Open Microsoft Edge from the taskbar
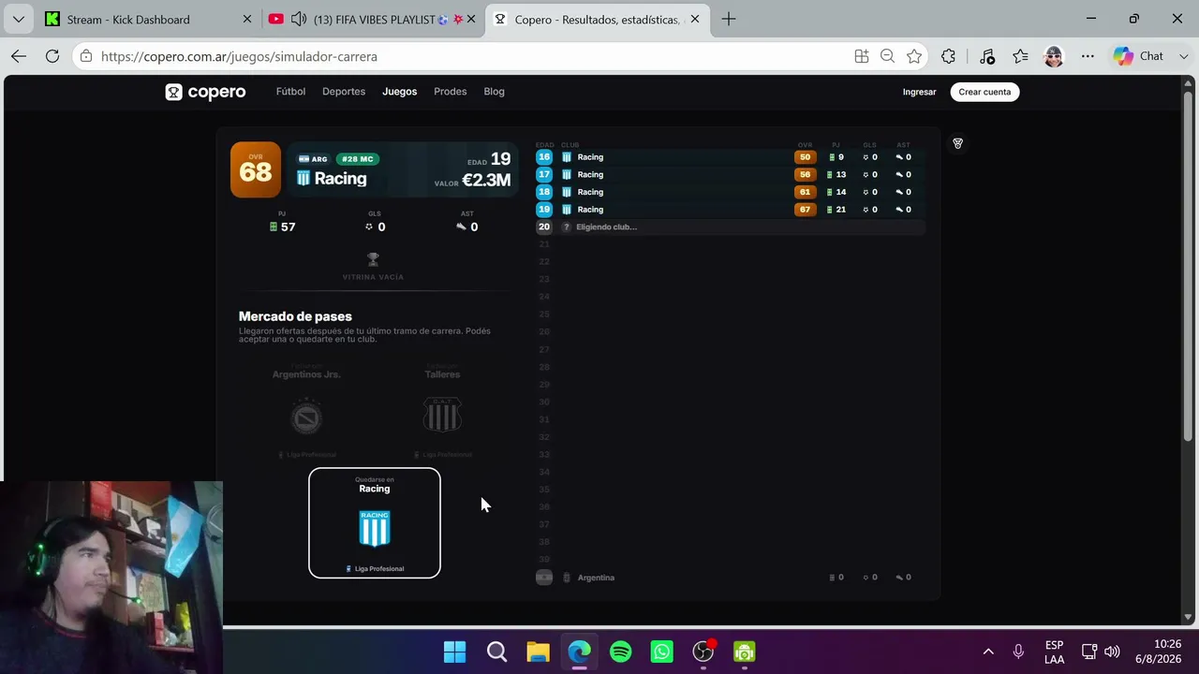This screenshot has width=1199, height=674. tap(579, 652)
